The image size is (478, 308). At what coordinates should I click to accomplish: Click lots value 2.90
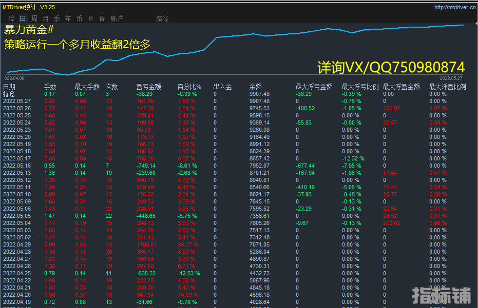pyautogui.click(x=50, y=244)
